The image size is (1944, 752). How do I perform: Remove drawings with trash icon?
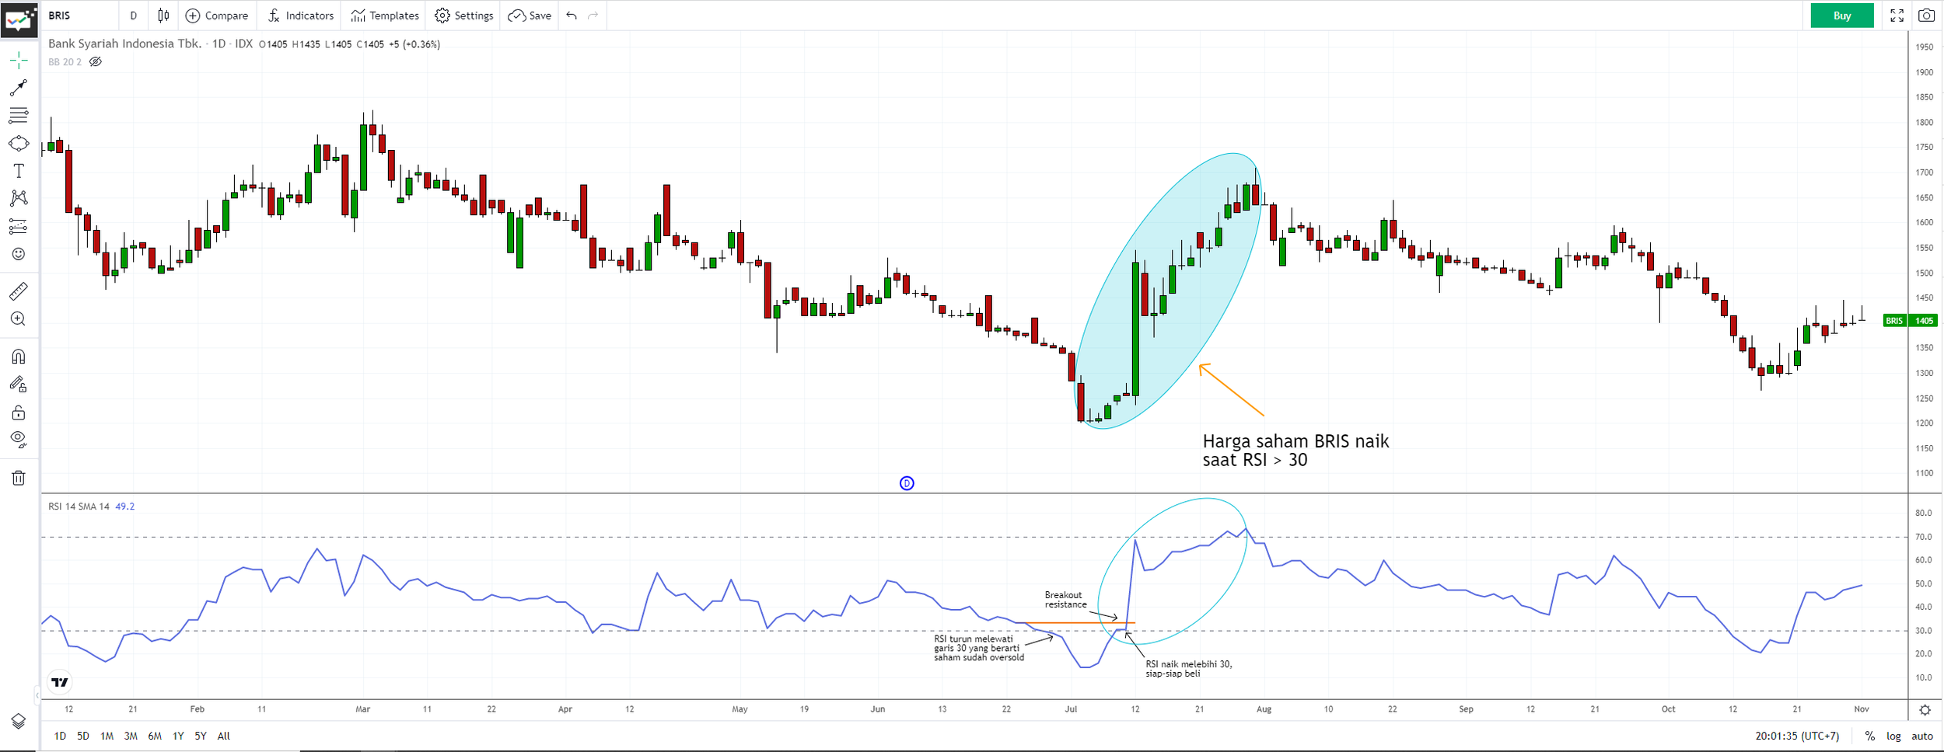click(x=19, y=478)
